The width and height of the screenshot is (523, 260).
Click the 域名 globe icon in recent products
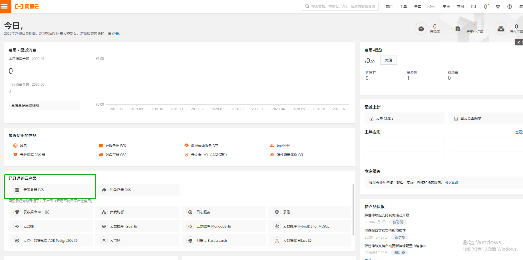[x=15, y=146]
